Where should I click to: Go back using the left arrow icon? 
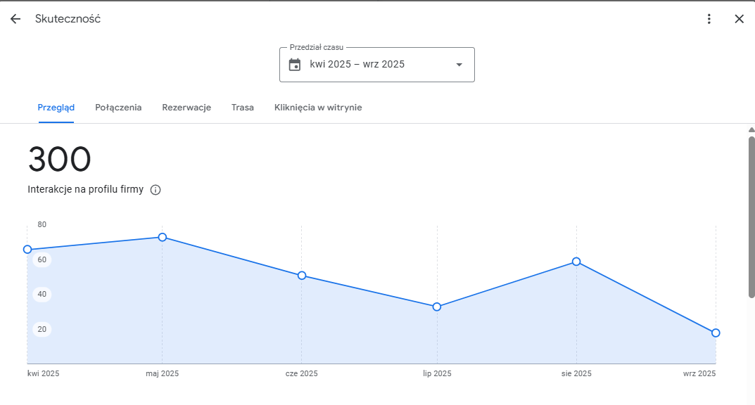15,19
